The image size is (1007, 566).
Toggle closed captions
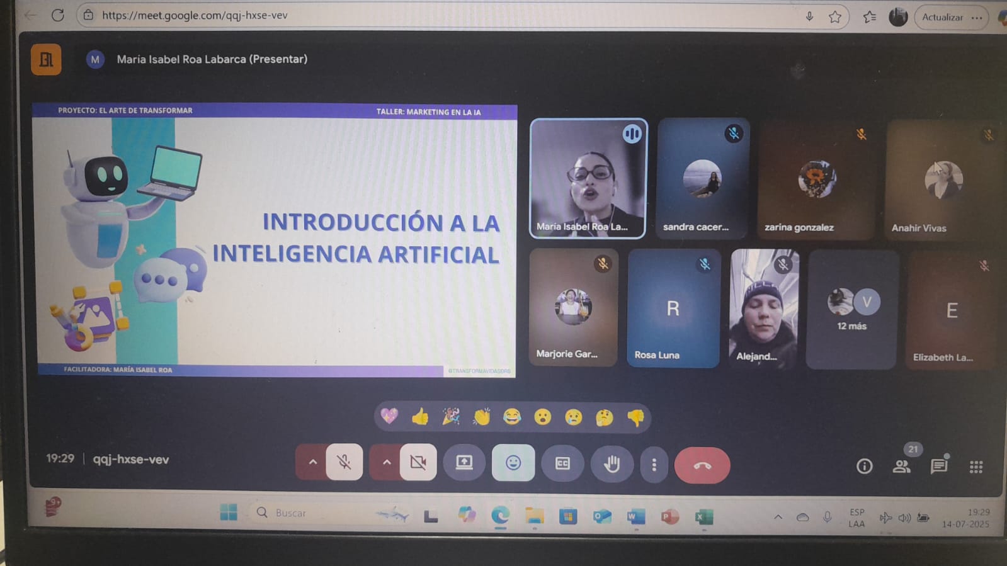(562, 463)
